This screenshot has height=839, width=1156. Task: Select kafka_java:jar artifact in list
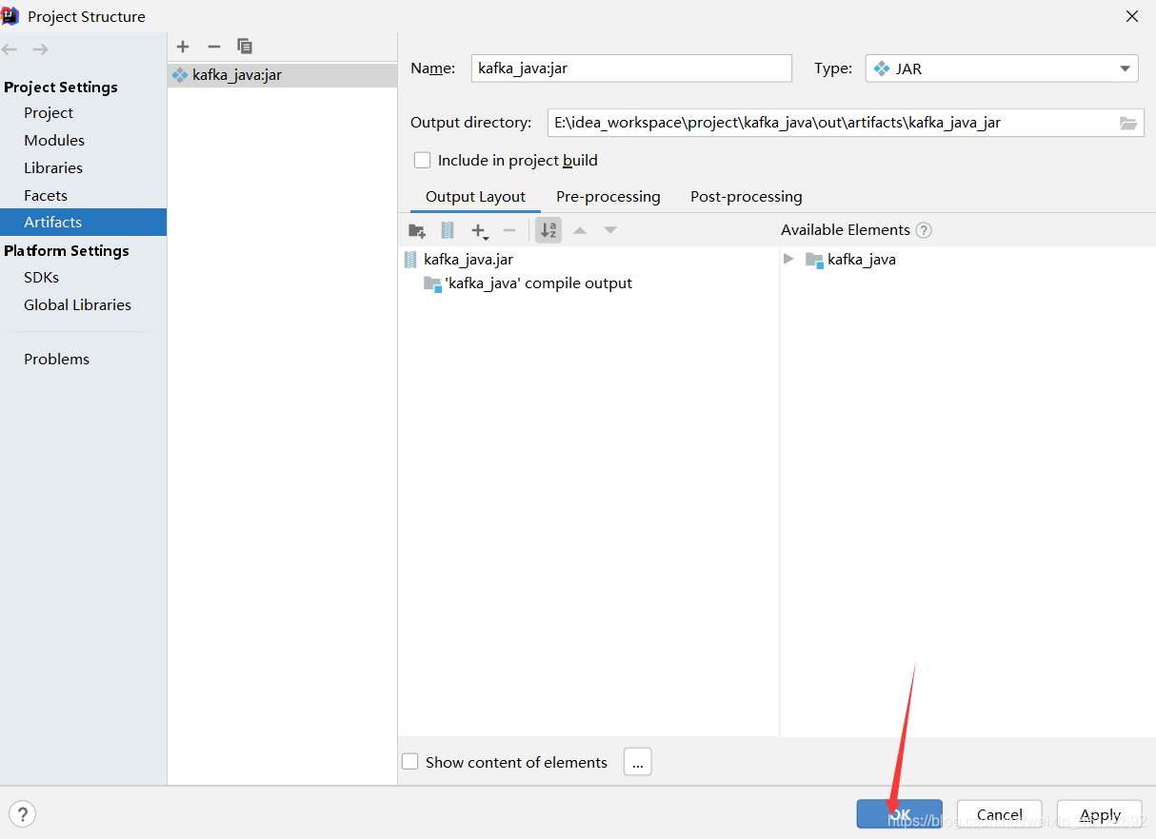click(282, 75)
